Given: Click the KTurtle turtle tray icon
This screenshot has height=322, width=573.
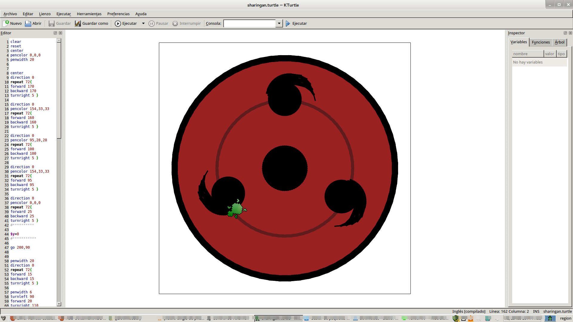Looking at the screenshot, I should click(x=550, y=318).
